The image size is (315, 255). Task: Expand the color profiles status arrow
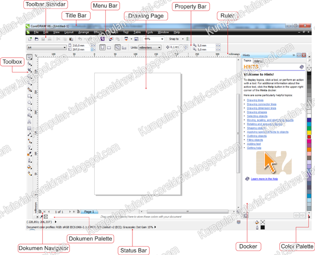pos(155,227)
